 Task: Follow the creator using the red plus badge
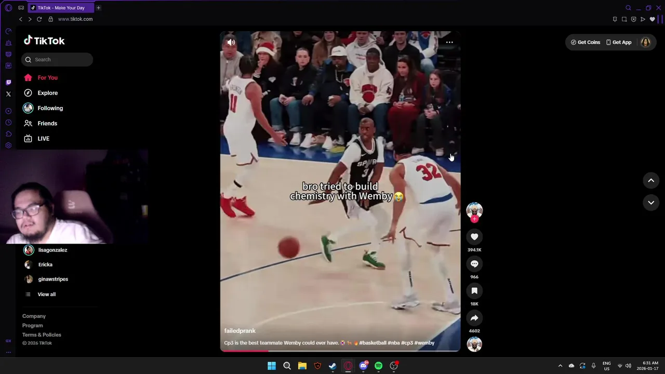point(474,219)
